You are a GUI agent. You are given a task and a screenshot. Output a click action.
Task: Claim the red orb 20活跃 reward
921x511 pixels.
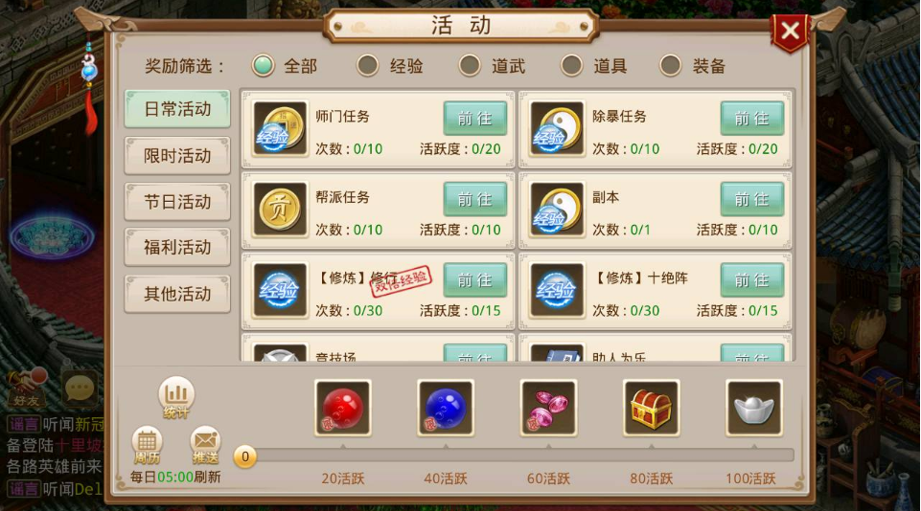tap(343, 408)
